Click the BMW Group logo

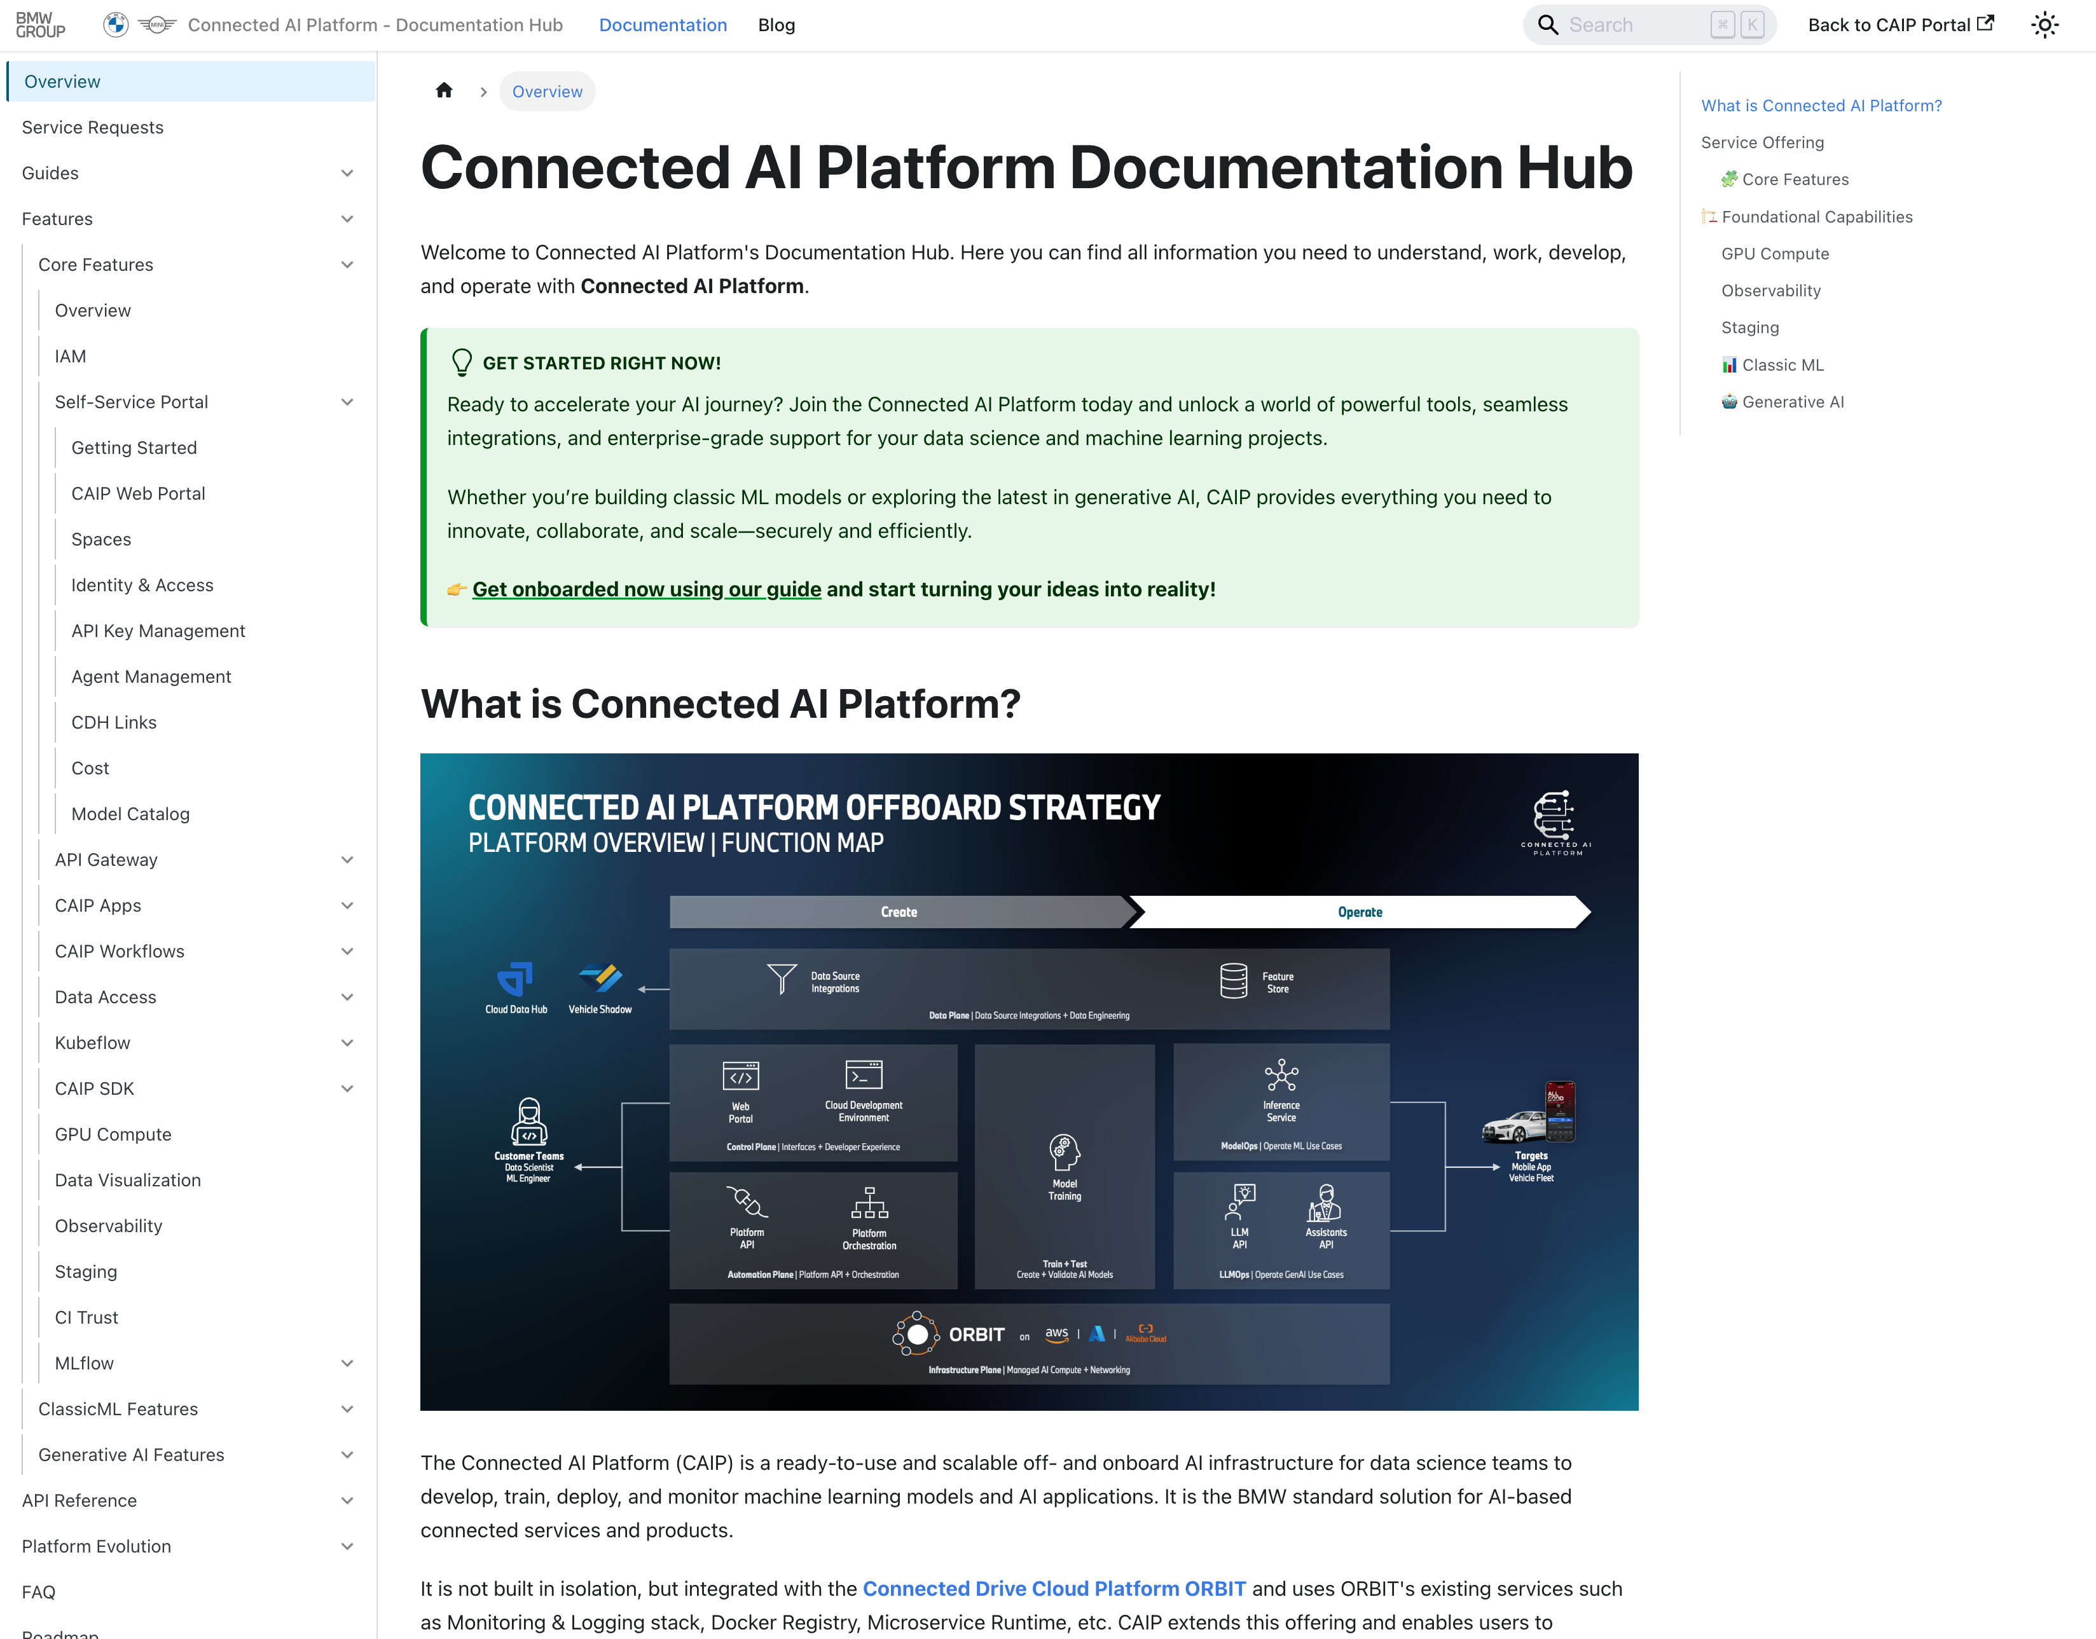40,25
